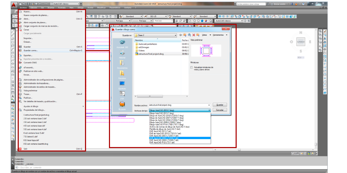Click the binoculars search icon
This screenshot has height=173, width=347.
[268, 4]
